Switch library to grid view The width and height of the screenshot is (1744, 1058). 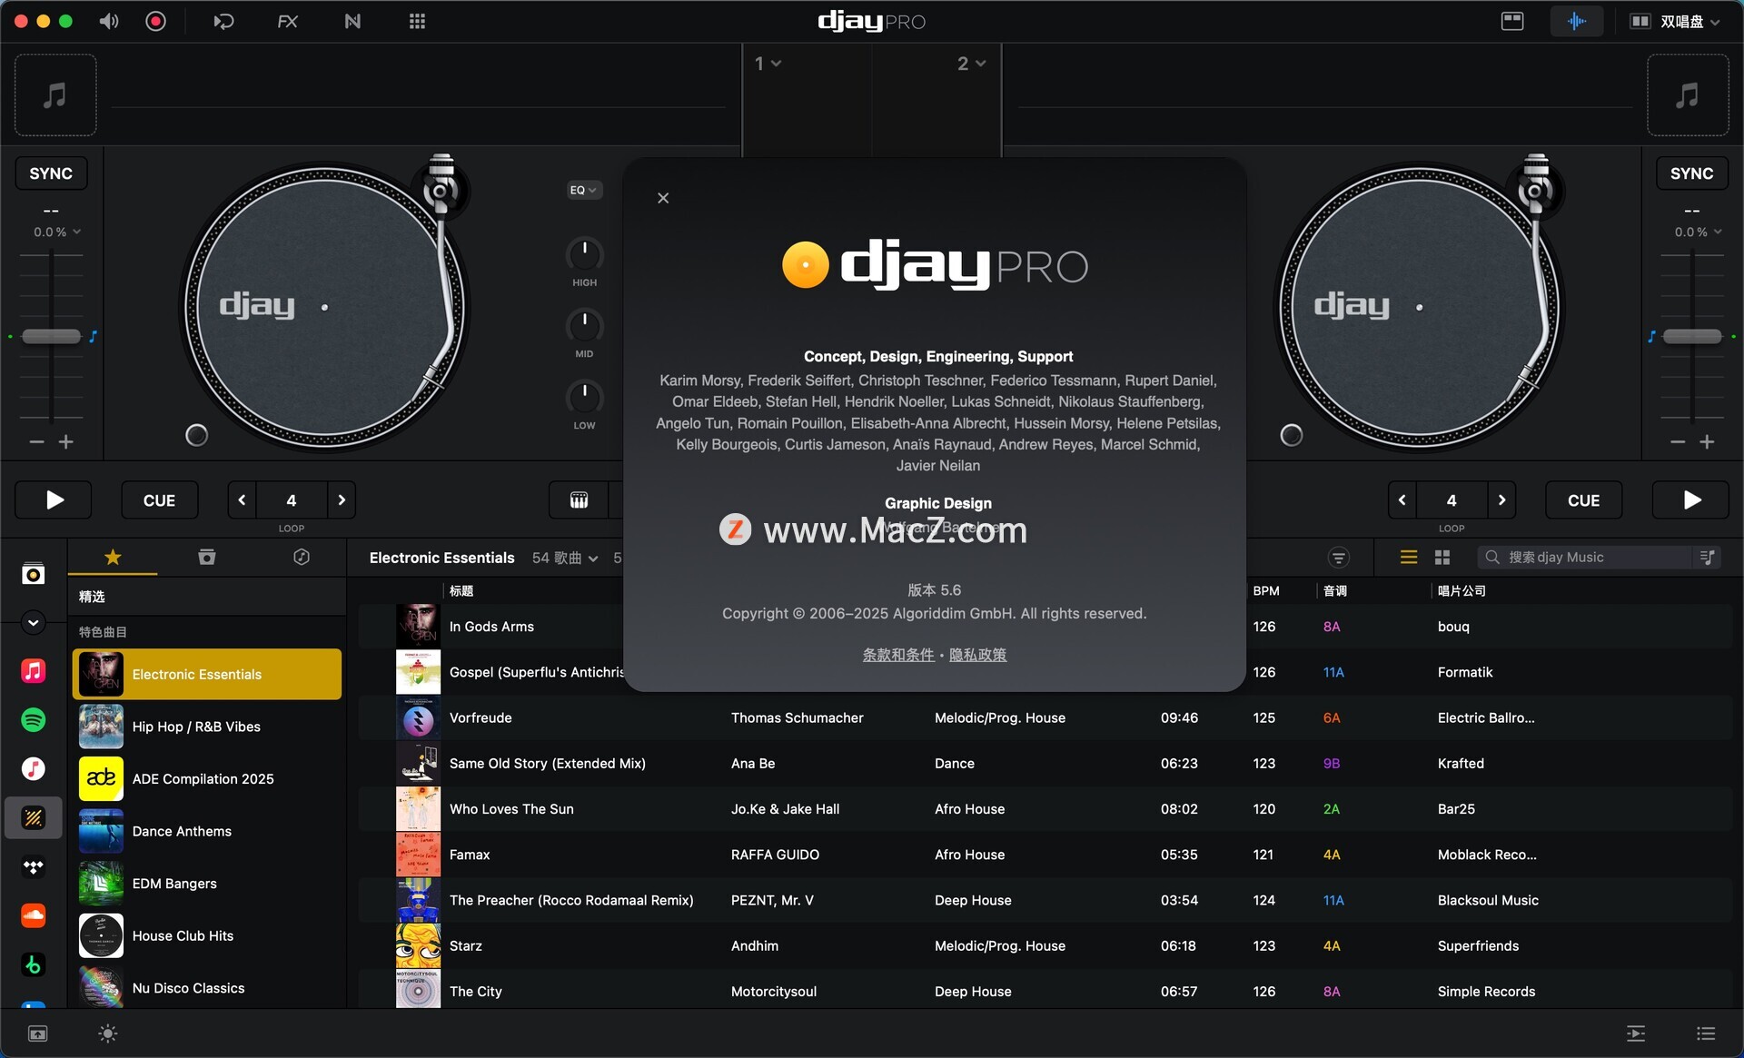coord(1442,558)
